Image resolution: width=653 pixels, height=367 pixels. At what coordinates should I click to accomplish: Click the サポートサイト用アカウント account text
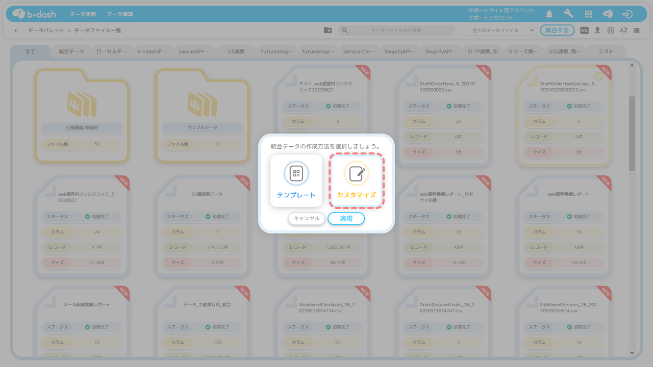click(x=501, y=10)
